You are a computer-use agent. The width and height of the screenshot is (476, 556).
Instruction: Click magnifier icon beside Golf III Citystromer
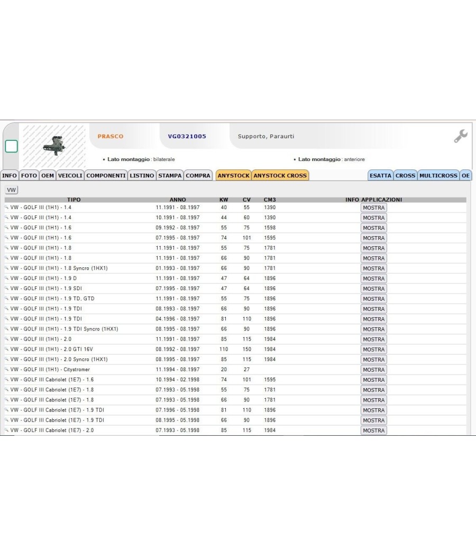pyautogui.click(x=6, y=369)
